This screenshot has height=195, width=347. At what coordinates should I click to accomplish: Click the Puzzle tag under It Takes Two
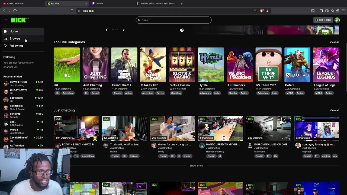[x=160, y=93]
